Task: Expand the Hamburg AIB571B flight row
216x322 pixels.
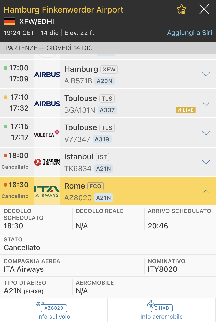Action: (206, 75)
